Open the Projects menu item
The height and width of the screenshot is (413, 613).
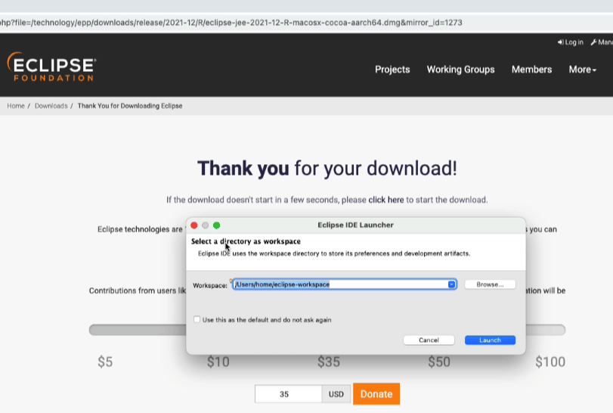click(392, 70)
